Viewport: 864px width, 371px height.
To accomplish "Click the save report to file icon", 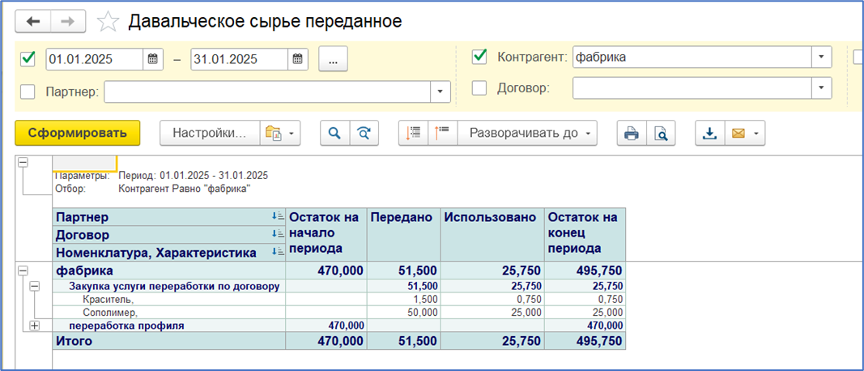I will (709, 134).
